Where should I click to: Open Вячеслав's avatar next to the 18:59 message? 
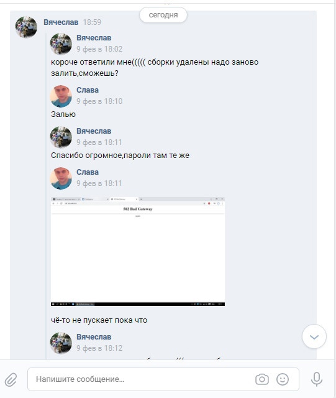(26, 27)
